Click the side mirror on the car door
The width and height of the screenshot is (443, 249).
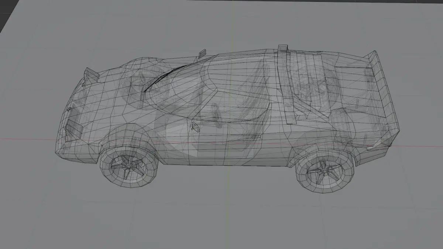[195, 128]
